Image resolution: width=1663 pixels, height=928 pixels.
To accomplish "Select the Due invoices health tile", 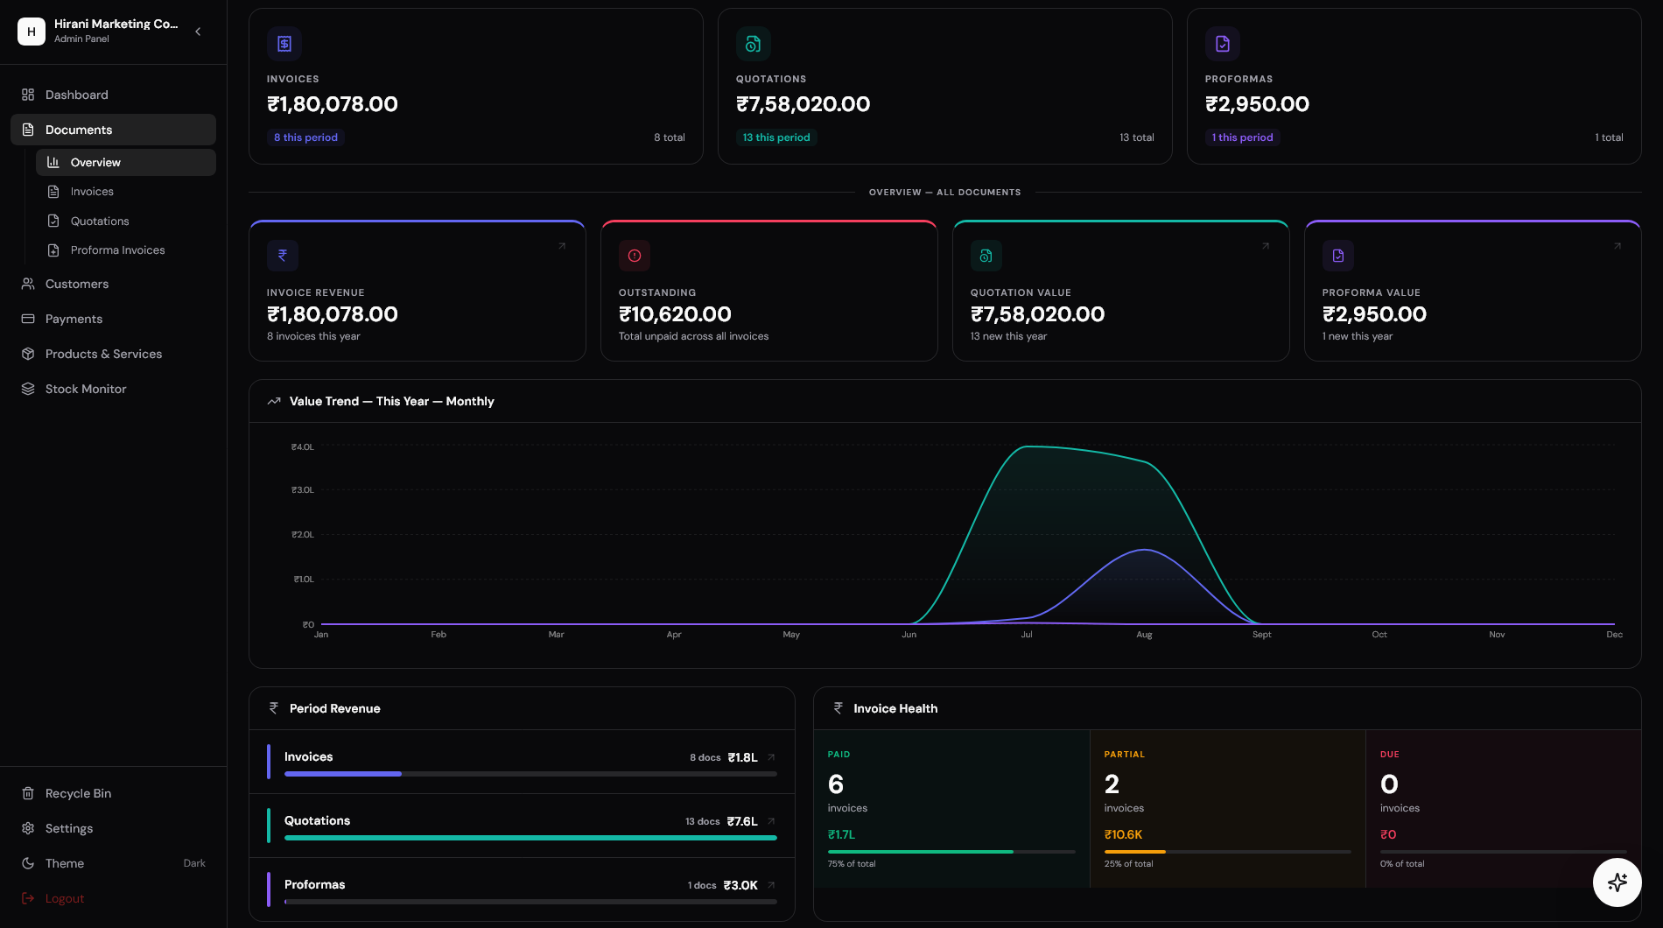I will [x=1504, y=809].
